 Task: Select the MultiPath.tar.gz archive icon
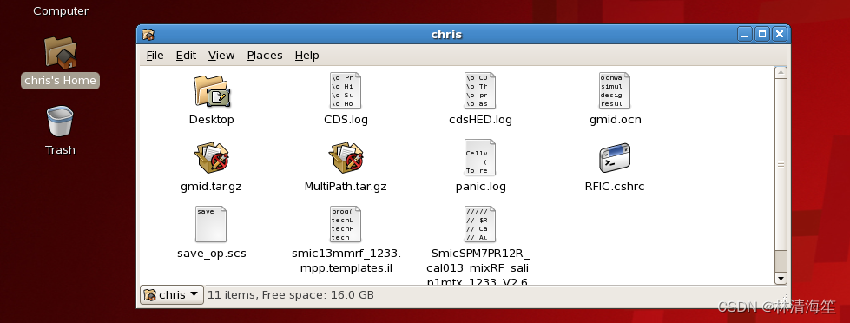point(346,158)
